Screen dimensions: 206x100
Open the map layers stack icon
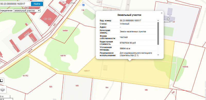point(2,90)
